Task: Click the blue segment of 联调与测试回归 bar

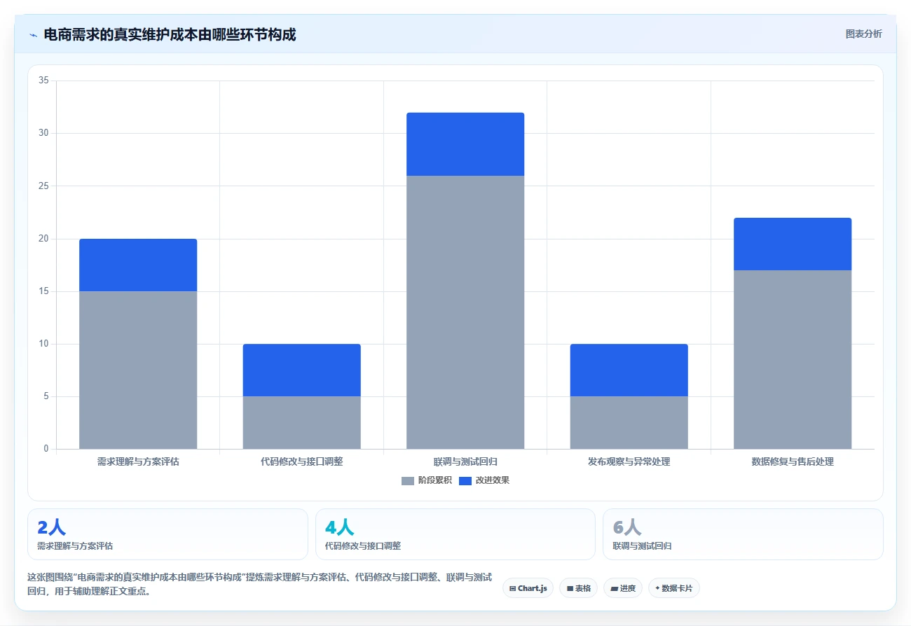Action: [465, 144]
